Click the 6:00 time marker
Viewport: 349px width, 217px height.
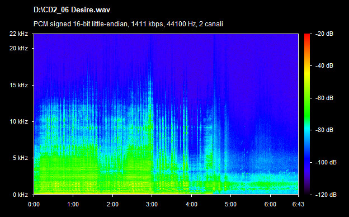270,204
